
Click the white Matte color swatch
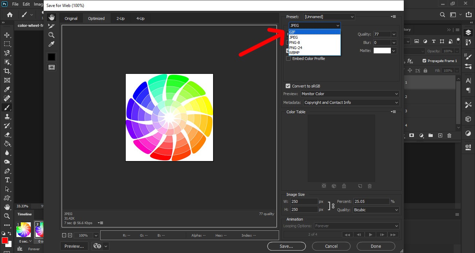coord(382,51)
